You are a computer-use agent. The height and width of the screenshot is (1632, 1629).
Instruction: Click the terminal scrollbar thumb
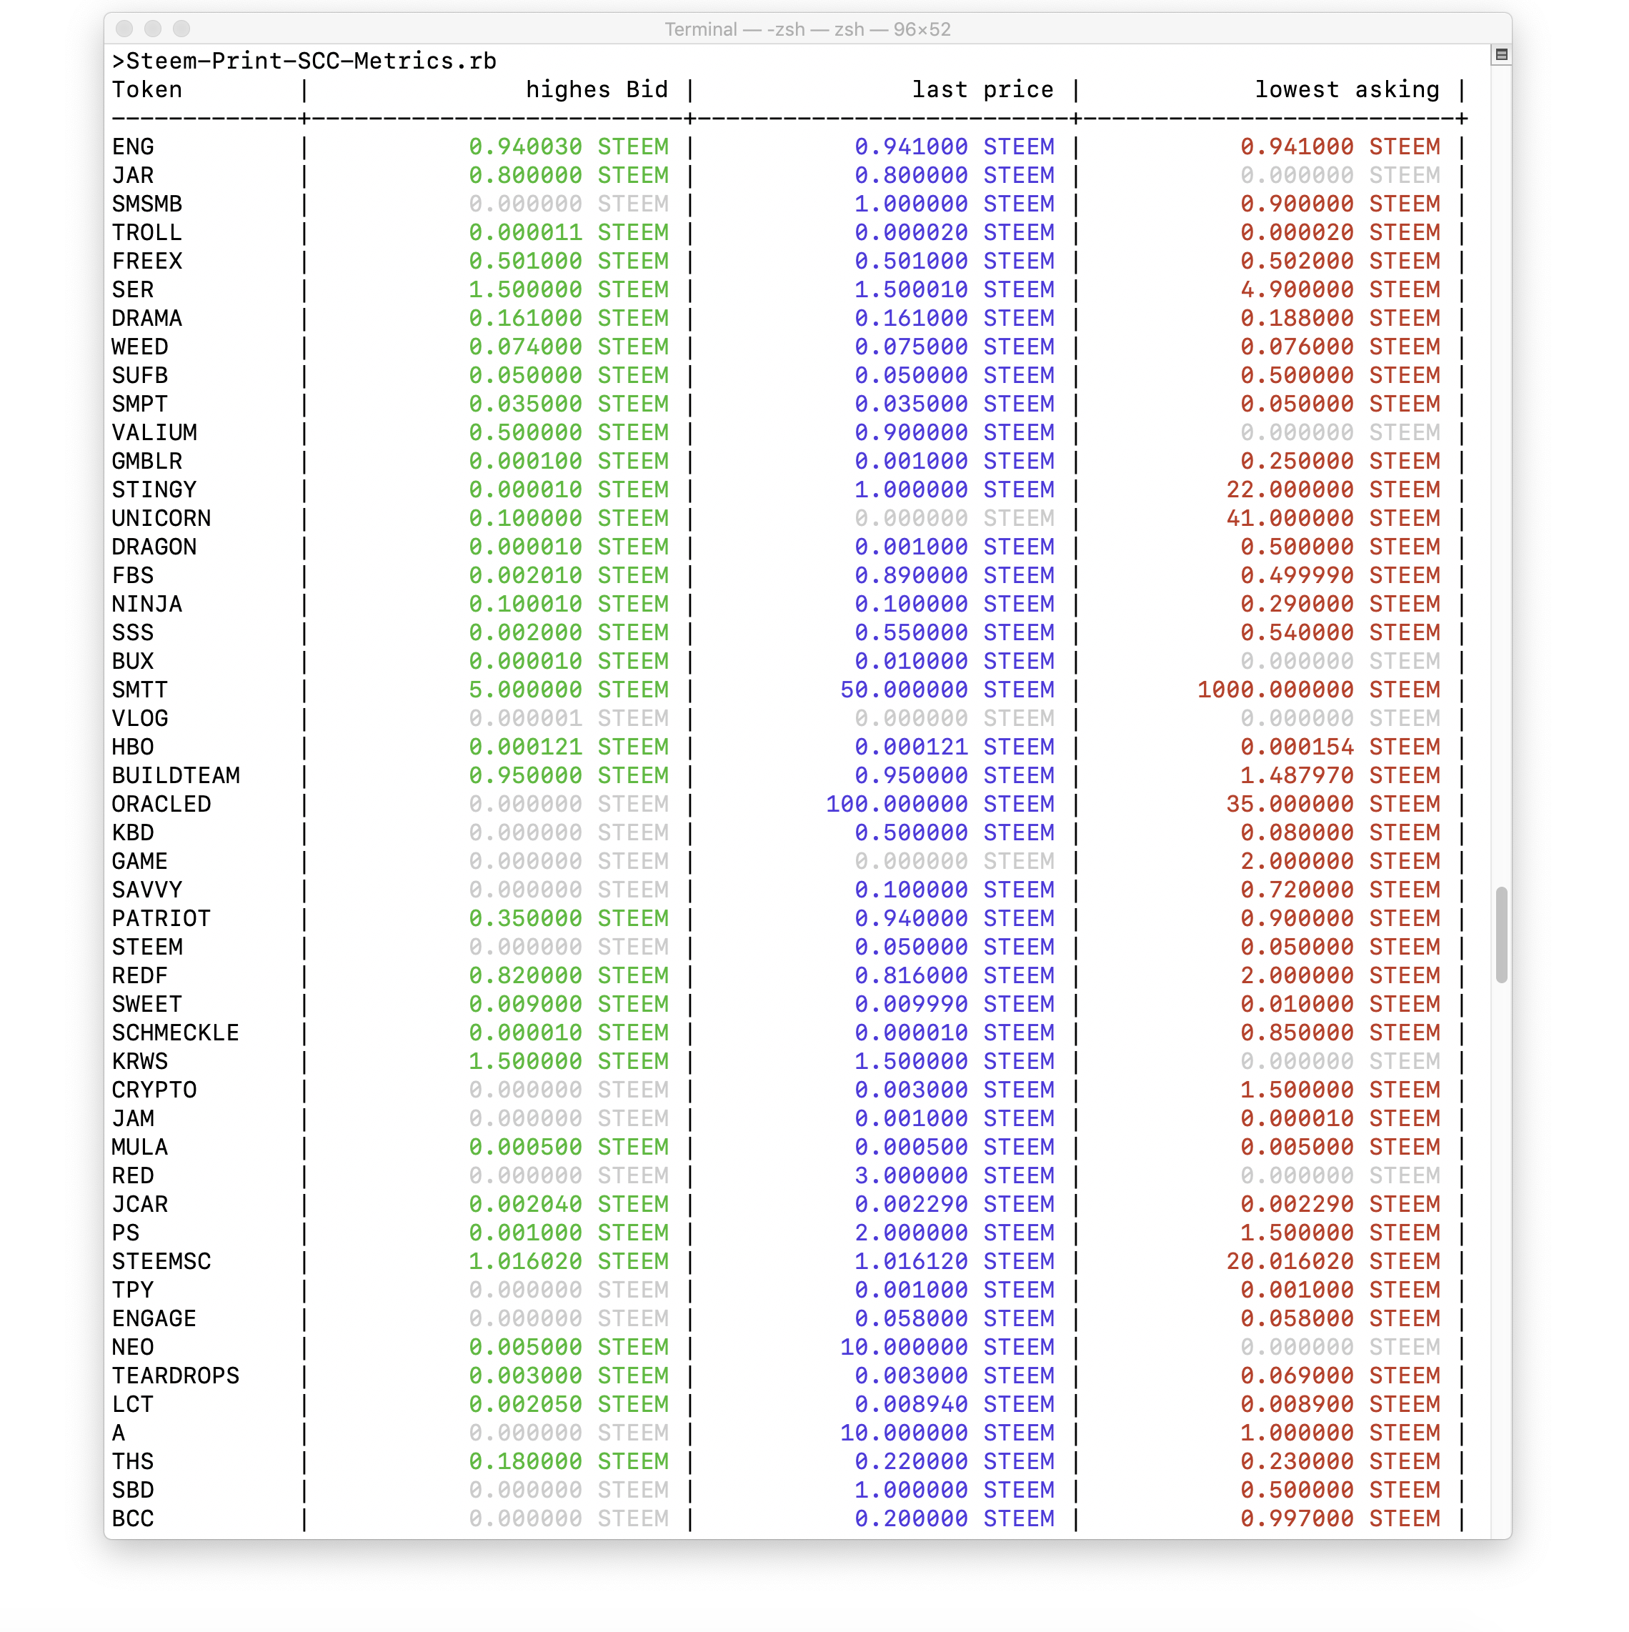(x=1502, y=935)
